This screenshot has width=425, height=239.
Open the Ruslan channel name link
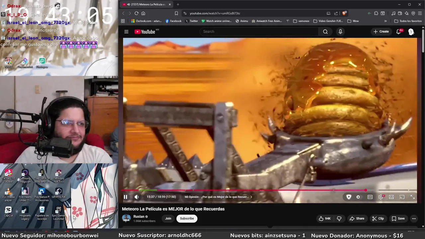click(x=139, y=216)
